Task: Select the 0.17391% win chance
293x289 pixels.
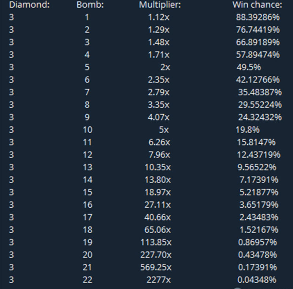Action: coord(257,267)
